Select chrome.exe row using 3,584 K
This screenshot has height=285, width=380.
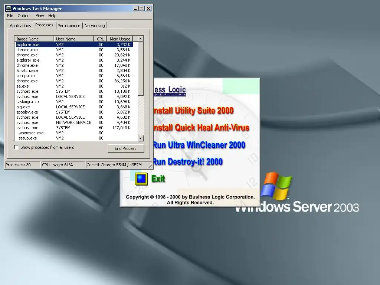pyautogui.click(x=74, y=50)
